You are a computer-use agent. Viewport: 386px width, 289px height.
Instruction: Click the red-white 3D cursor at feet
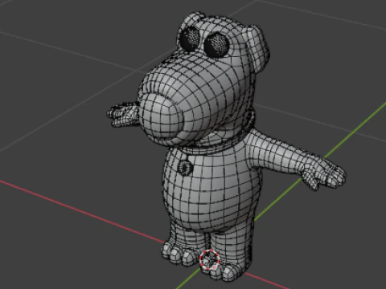click(210, 259)
